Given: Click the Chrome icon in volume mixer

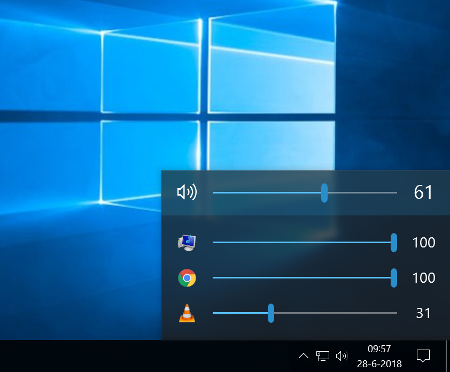Looking at the screenshot, I should tap(187, 278).
